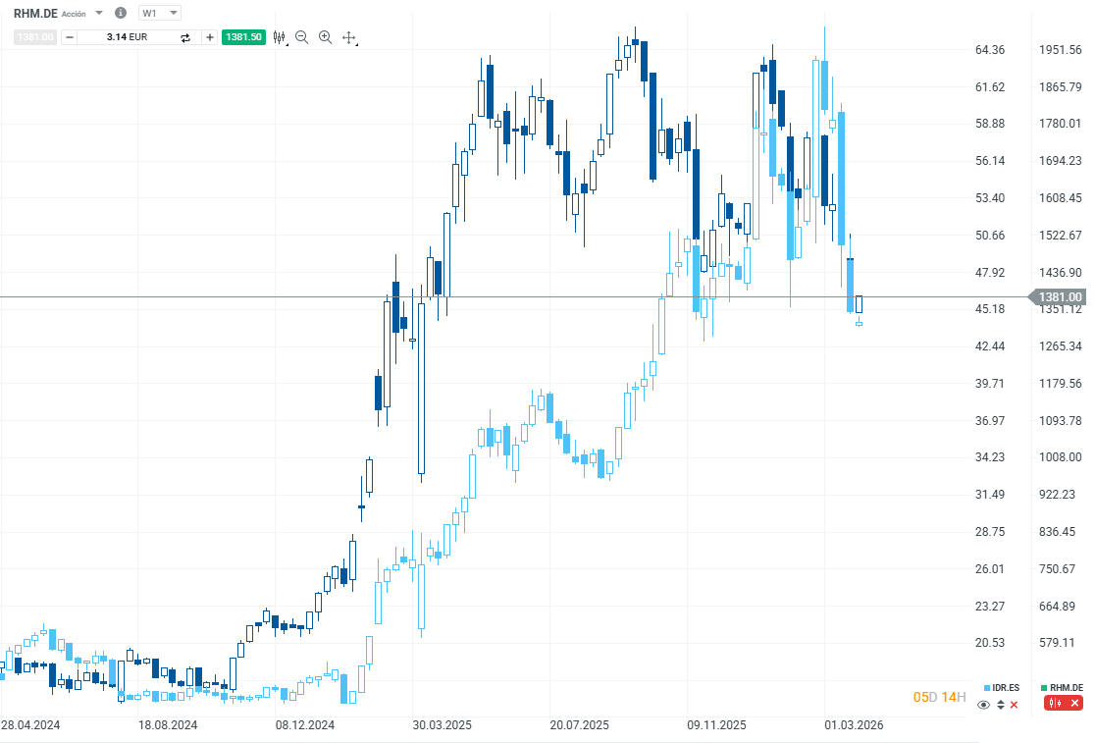Screen dimensions: 1095x743
Task: Remove the IDR.ES comparison with red X
Action: [1015, 704]
